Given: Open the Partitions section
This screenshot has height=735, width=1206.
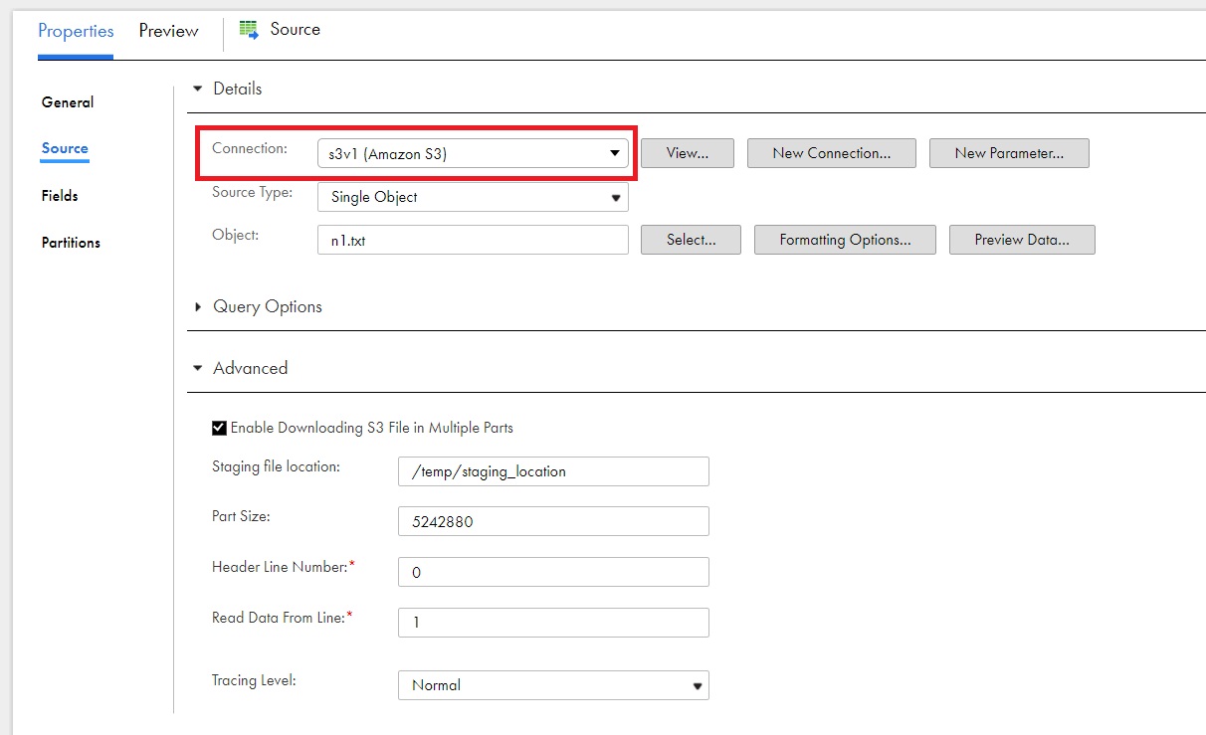Looking at the screenshot, I should 71,243.
